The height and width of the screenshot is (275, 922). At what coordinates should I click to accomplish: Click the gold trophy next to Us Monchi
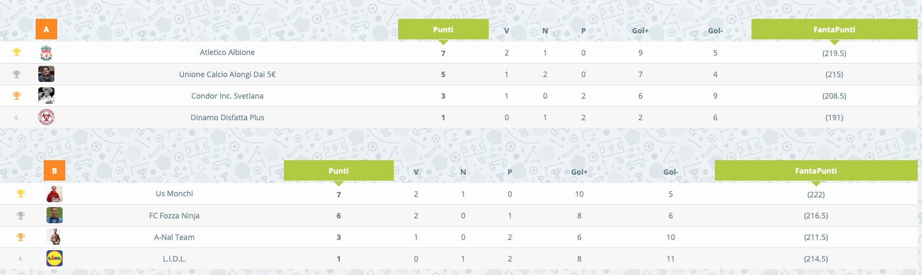[x=21, y=194]
